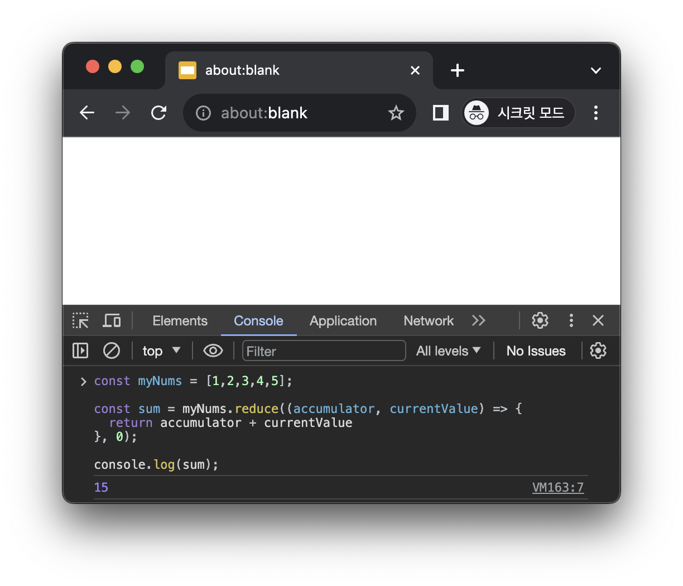Toggle the device toolbar icon

[112, 320]
